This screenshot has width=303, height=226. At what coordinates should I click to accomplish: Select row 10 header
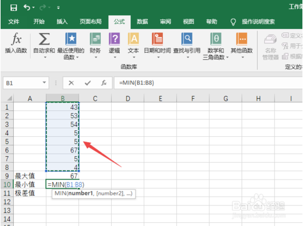coord(7,184)
